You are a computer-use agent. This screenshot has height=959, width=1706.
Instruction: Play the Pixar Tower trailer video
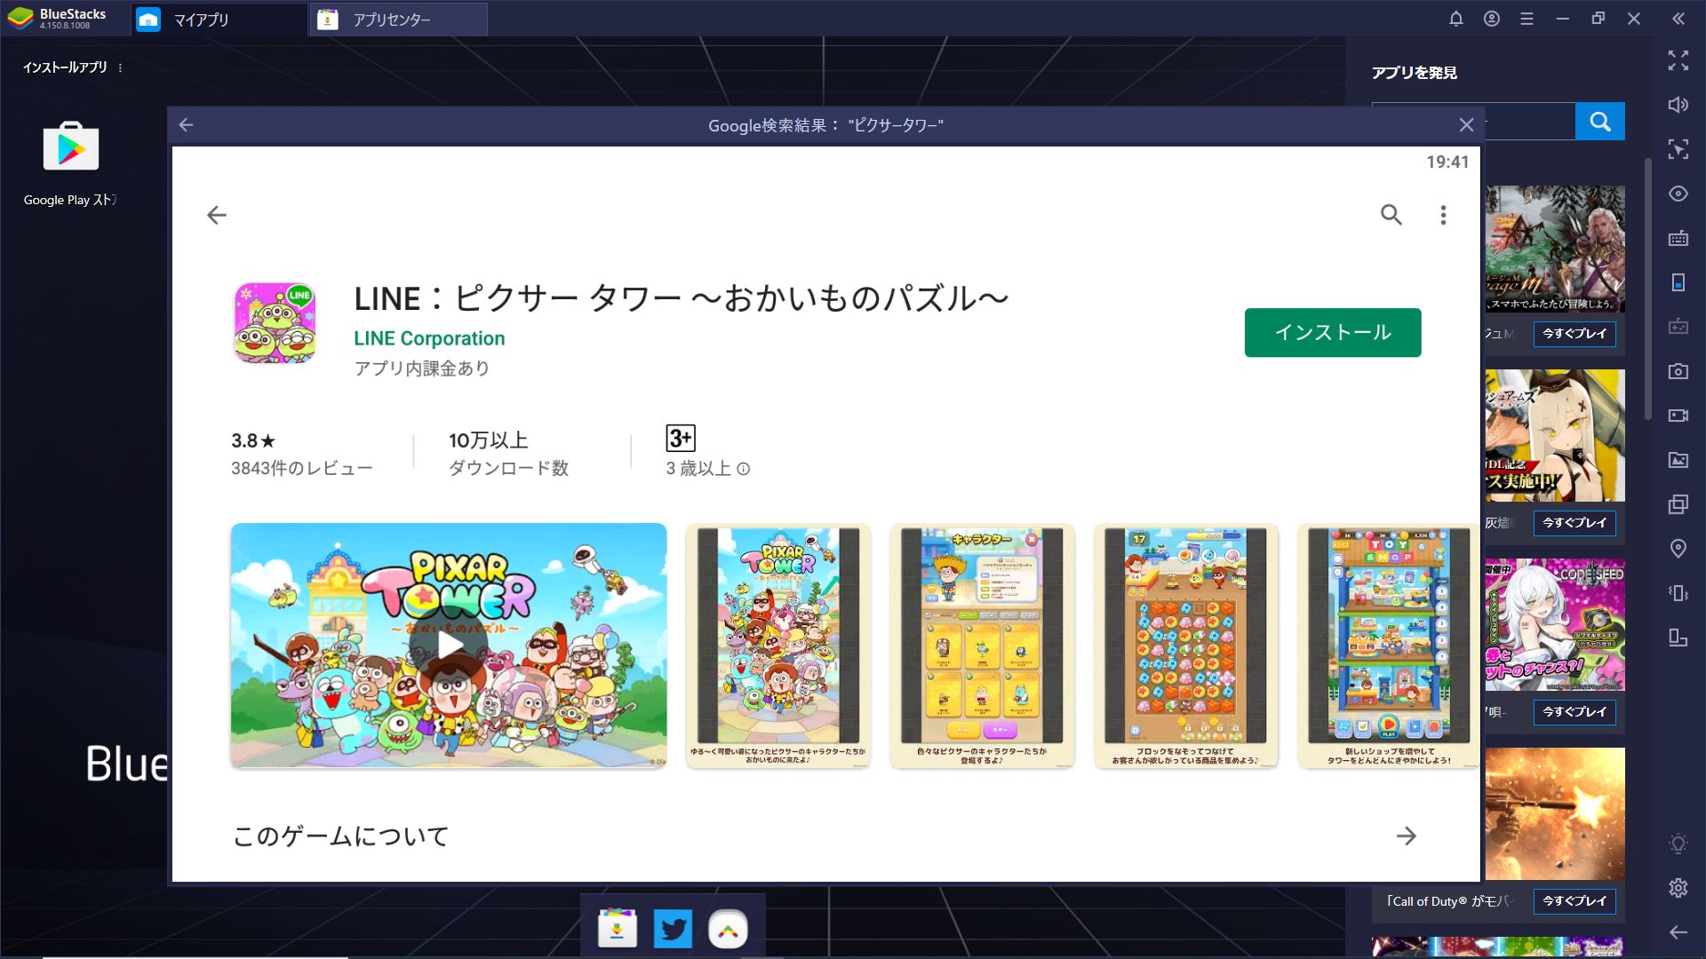449,646
